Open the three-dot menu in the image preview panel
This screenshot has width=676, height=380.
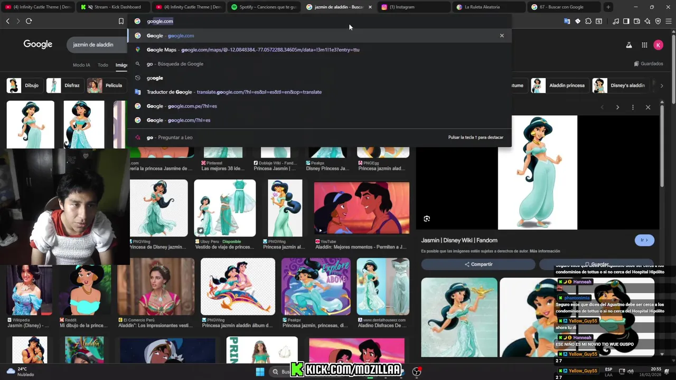(633, 107)
